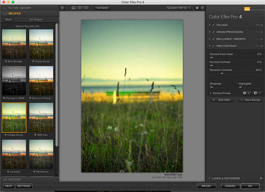Click the Cancel button
The image size is (265, 192).
coord(230,186)
